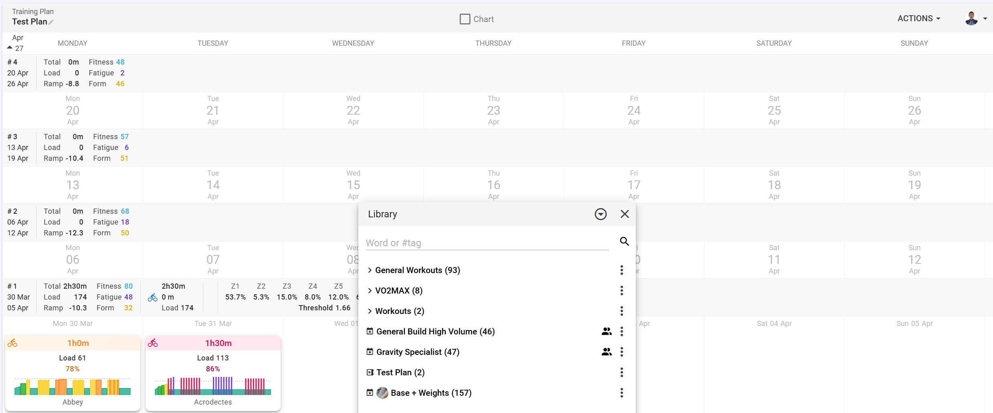Enable the Chart checkbox
Image resolution: width=993 pixels, height=413 pixels.
(x=465, y=19)
